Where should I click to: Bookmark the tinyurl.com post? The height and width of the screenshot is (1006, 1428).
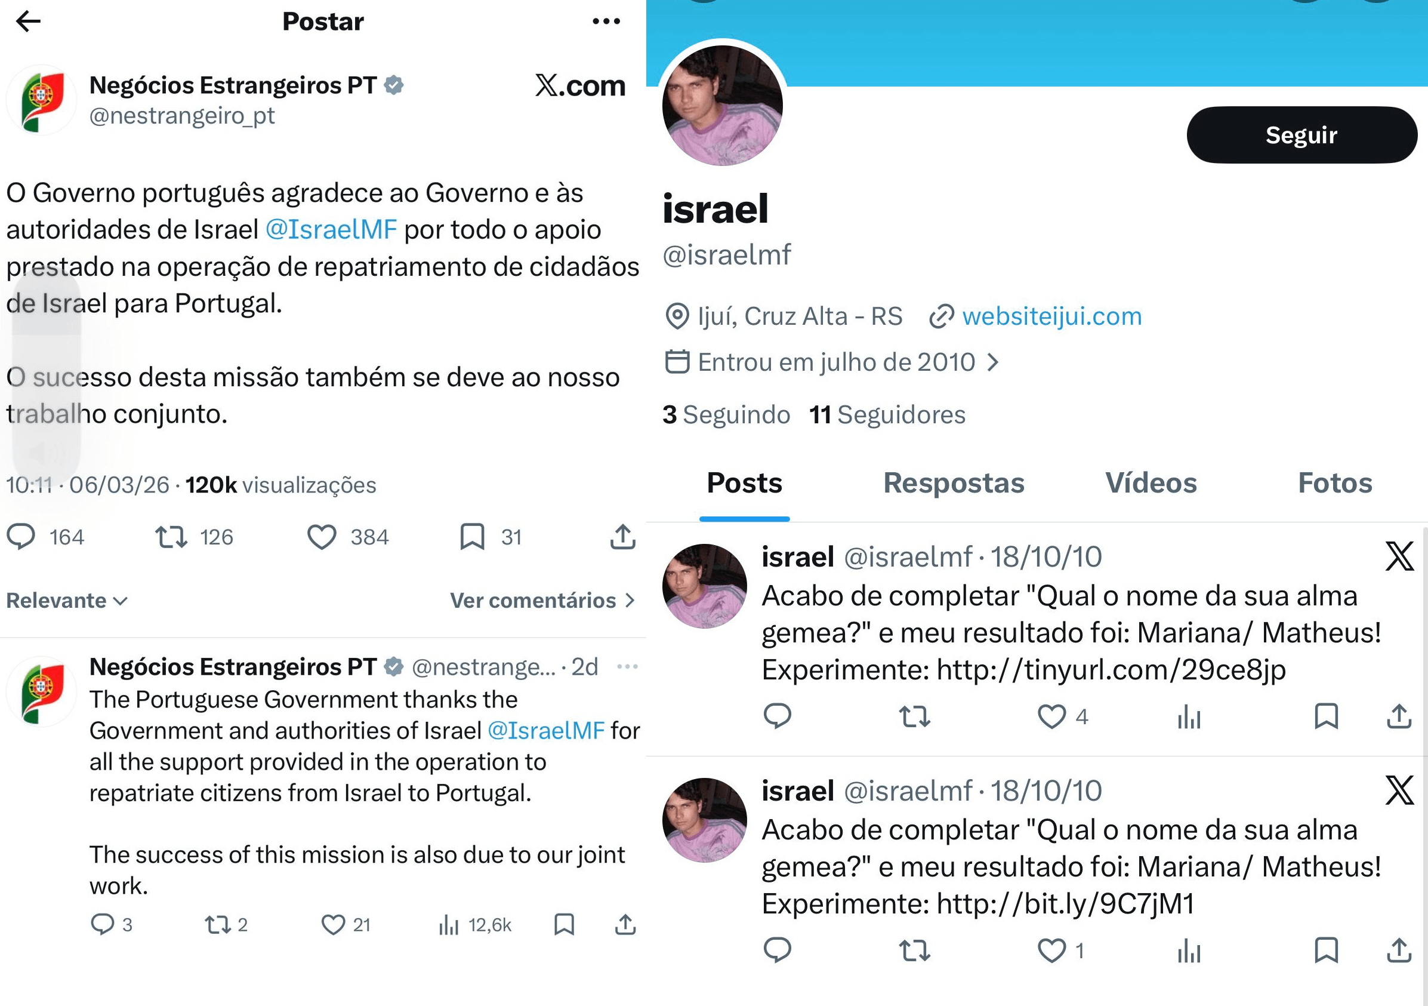point(1326,716)
